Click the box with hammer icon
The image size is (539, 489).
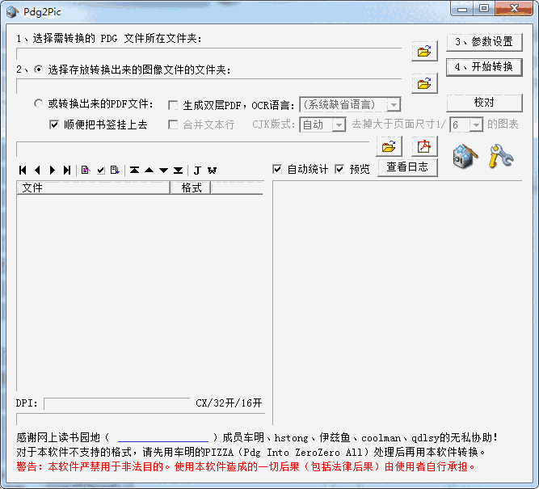point(465,156)
